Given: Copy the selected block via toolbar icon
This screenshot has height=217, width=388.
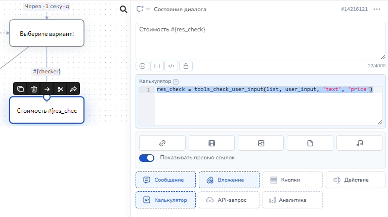Looking at the screenshot, I should click(21, 89).
